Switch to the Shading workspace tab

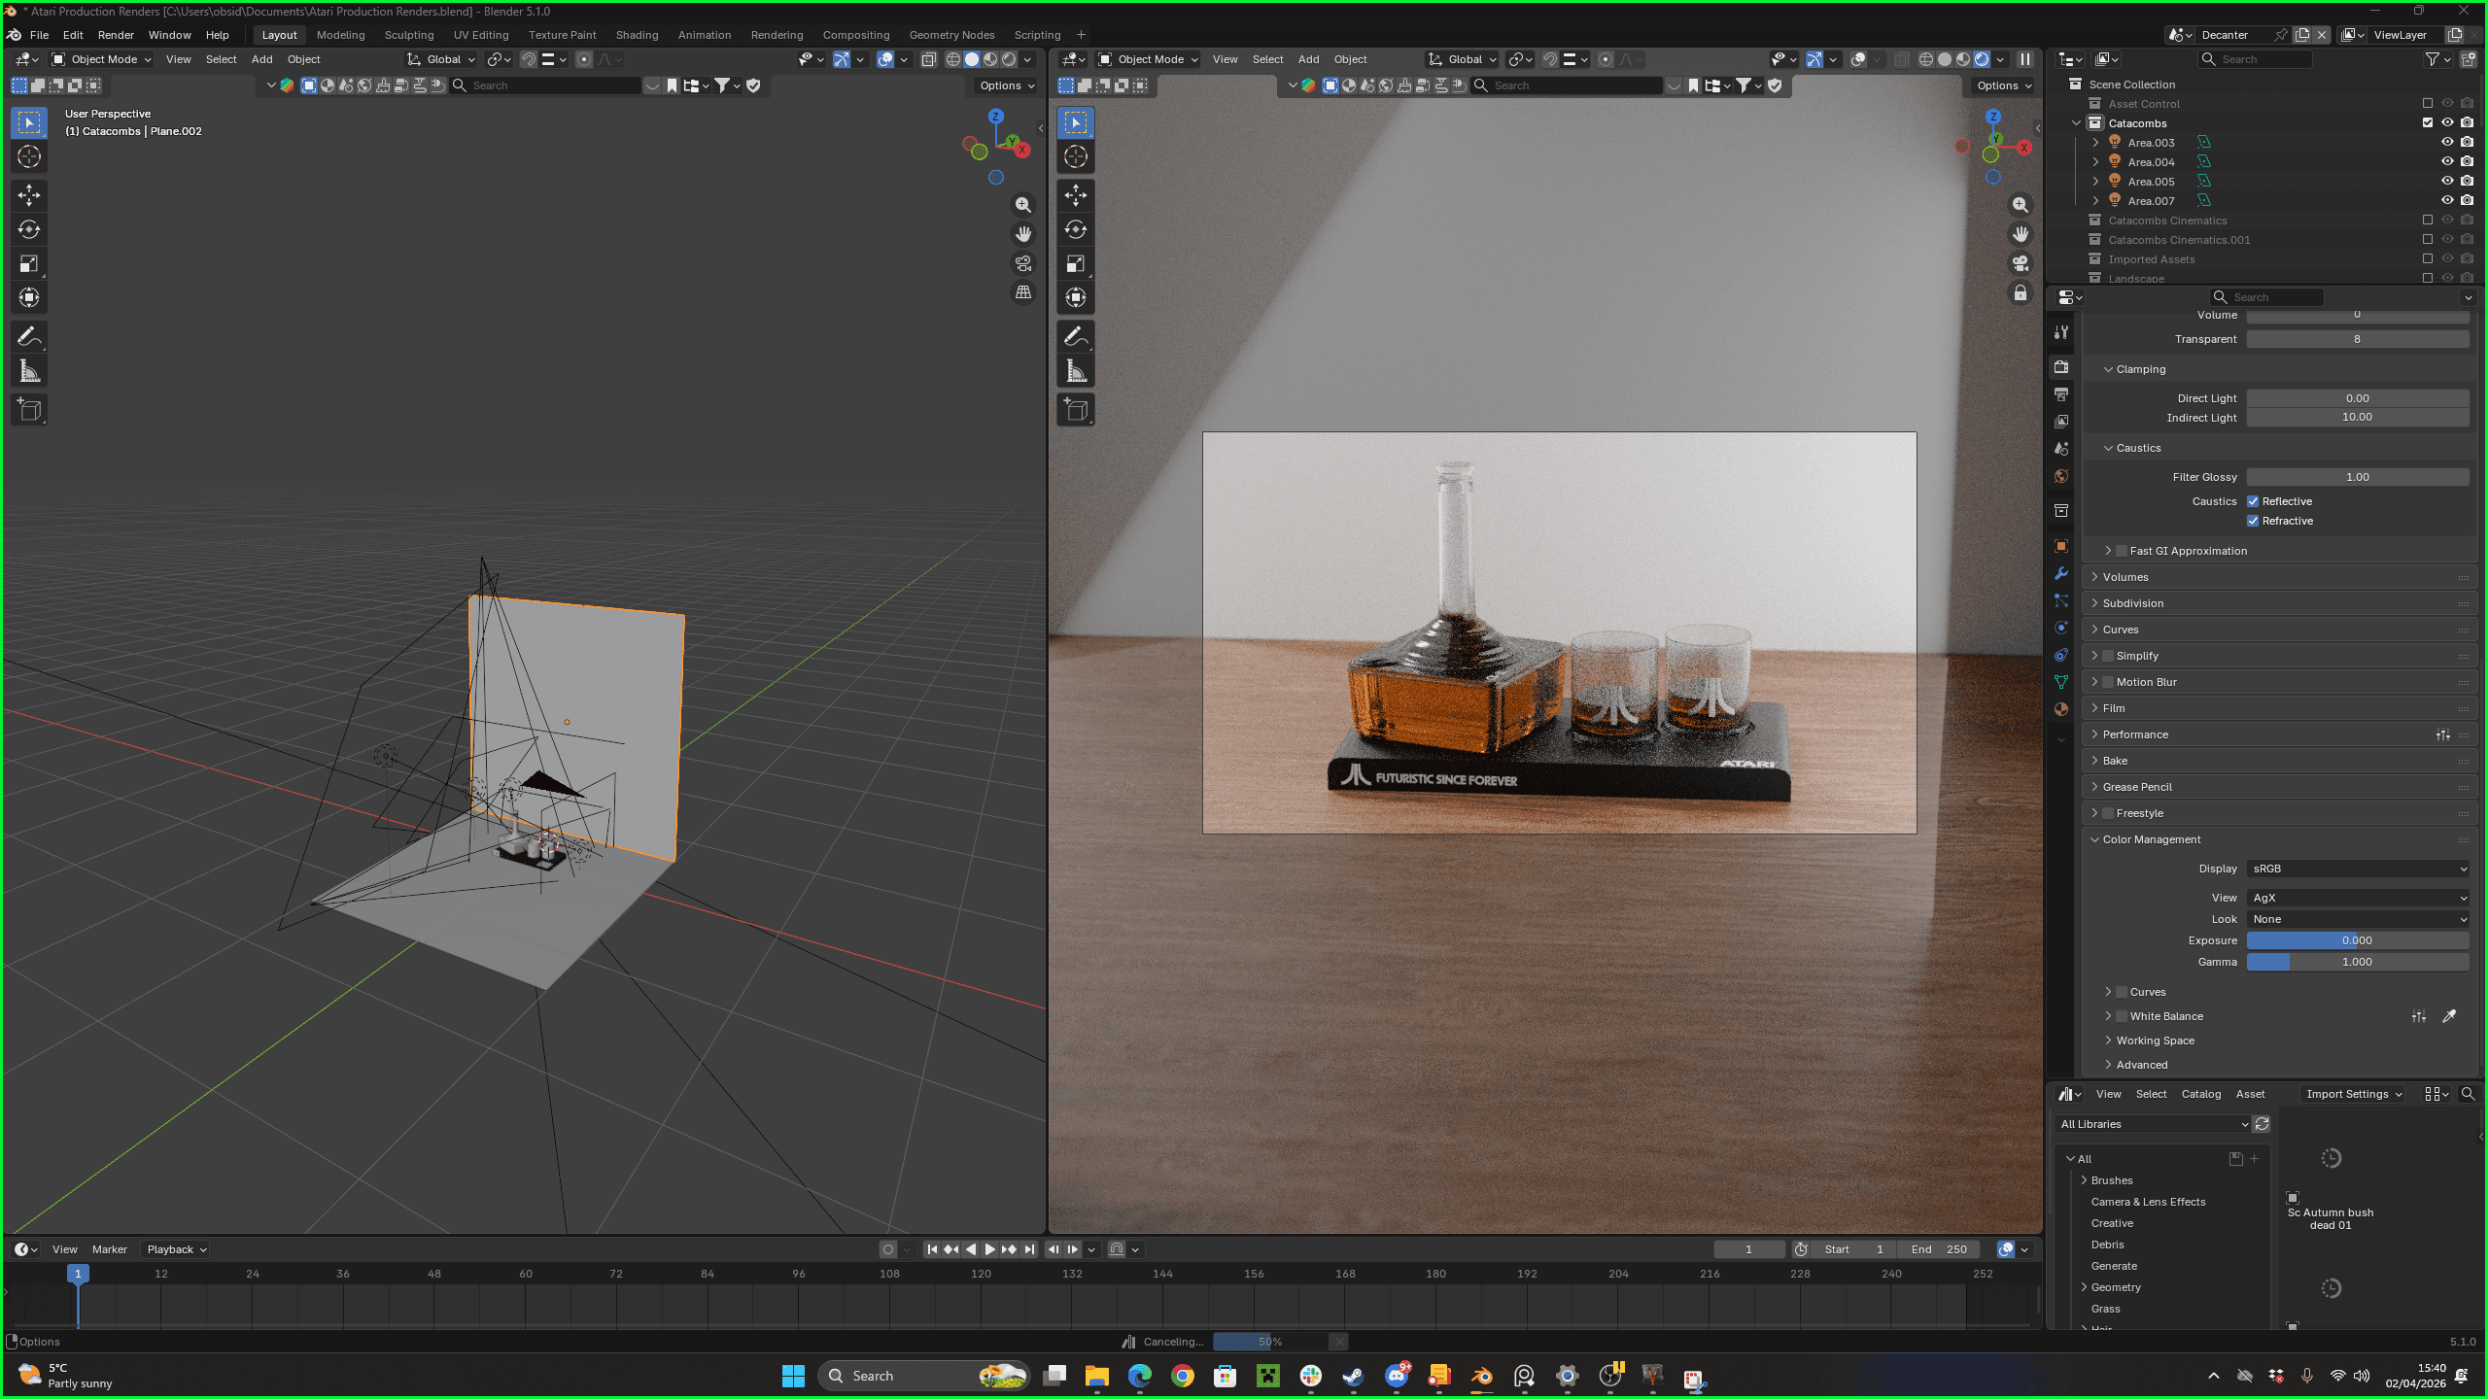637,35
